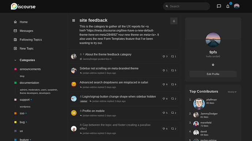
Task: Open the announcements category
Action: click(30, 69)
